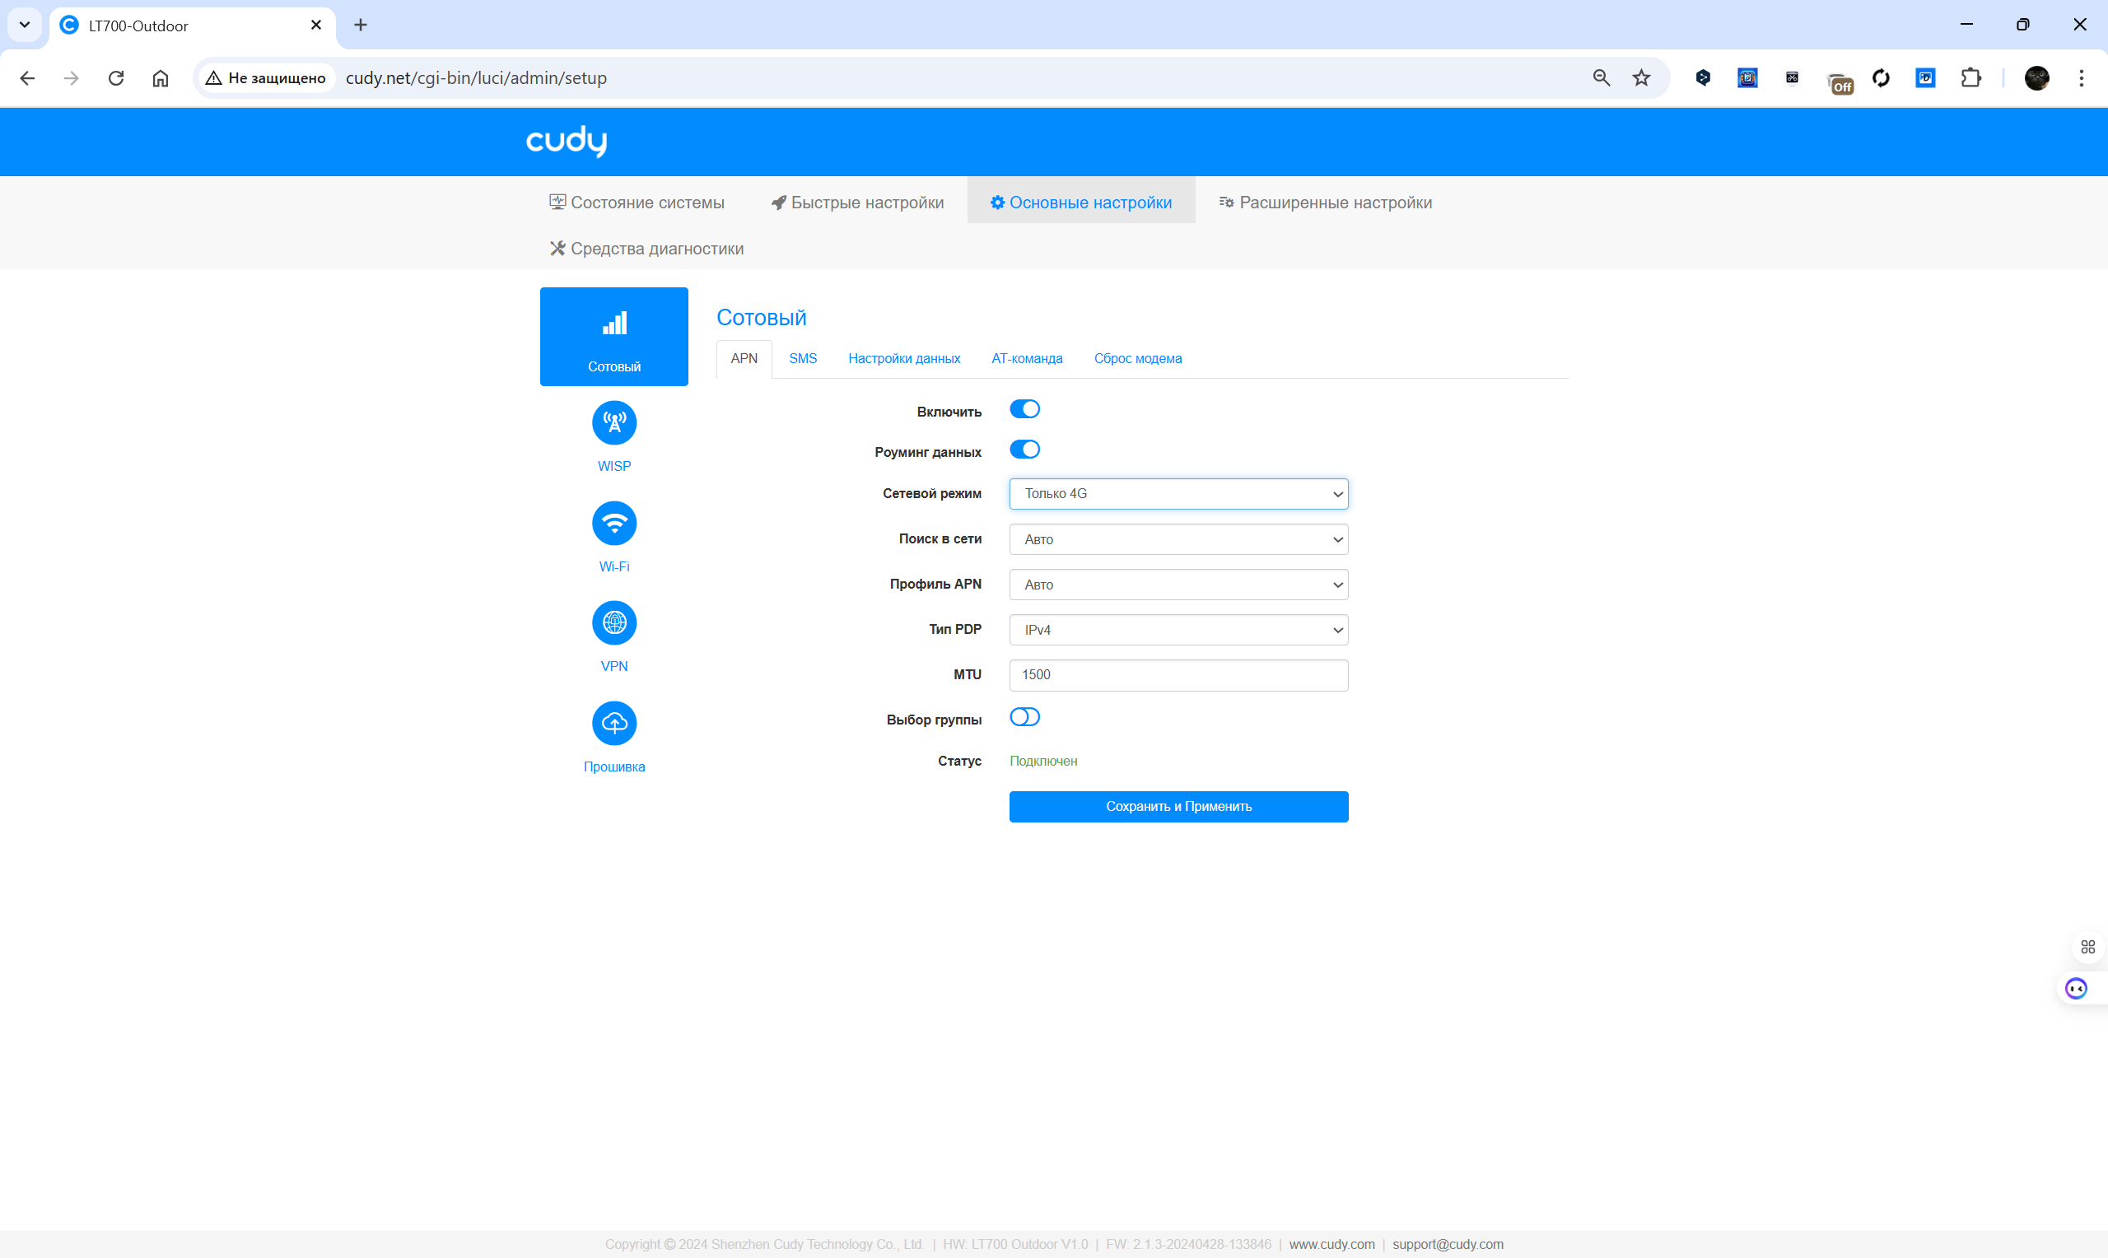
Task: Bookmark this page with star icon
Action: click(1641, 78)
